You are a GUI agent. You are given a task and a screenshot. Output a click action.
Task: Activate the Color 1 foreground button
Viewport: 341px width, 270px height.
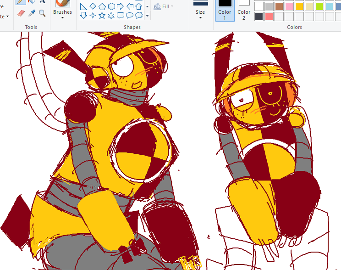tap(225, 10)
